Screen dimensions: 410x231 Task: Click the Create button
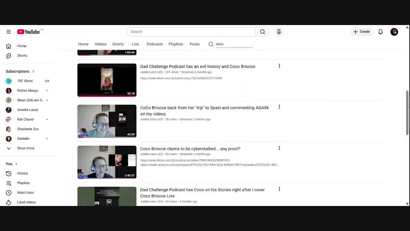point(362,32)
